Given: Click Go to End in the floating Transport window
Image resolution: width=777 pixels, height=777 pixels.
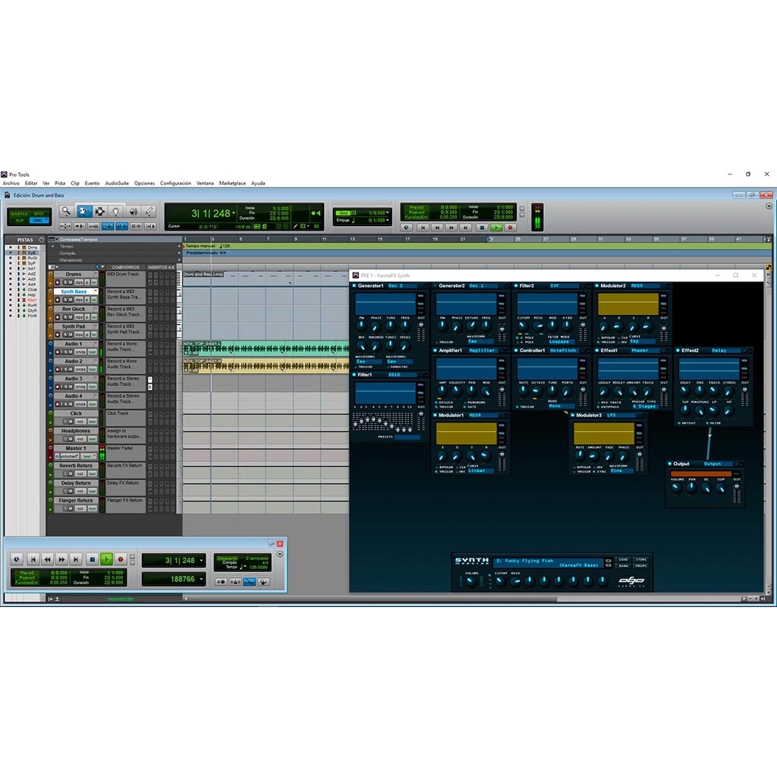Looking at the screenshot, I should click(x=76, y=559).
